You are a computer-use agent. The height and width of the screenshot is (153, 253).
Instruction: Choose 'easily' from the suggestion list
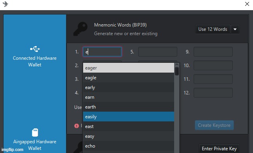[x=128, y=117]
